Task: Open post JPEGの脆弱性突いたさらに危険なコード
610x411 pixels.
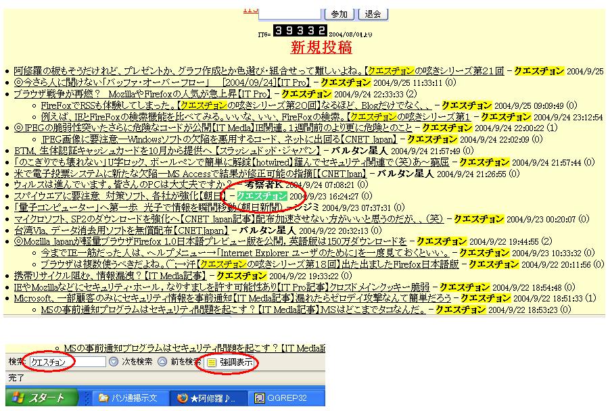Action: point(213,128)
